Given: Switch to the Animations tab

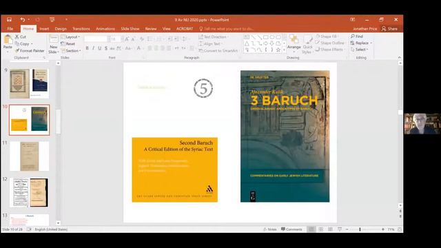Looking at the screenshot, I should pos(105,29).
